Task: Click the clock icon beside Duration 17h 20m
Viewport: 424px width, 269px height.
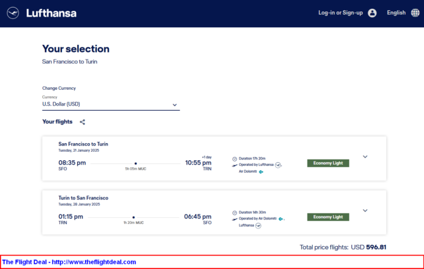Action: 234,159
